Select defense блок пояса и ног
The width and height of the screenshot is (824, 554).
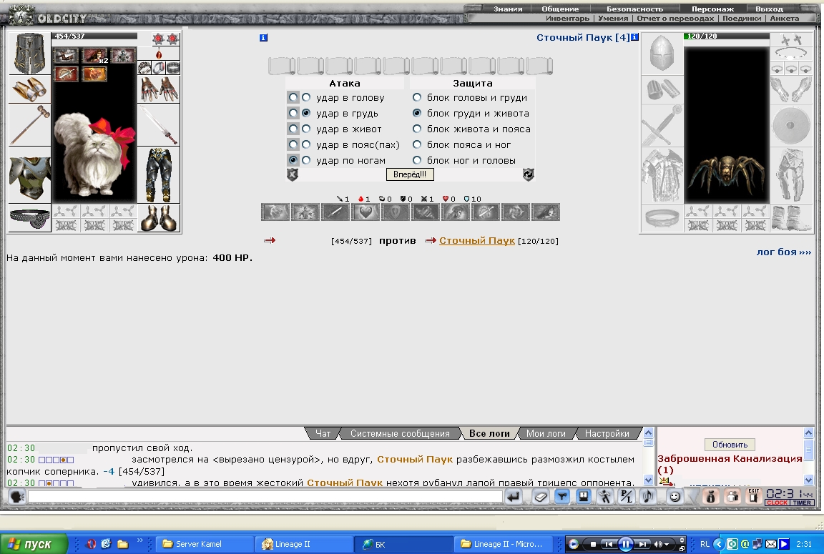coord(417,144)
